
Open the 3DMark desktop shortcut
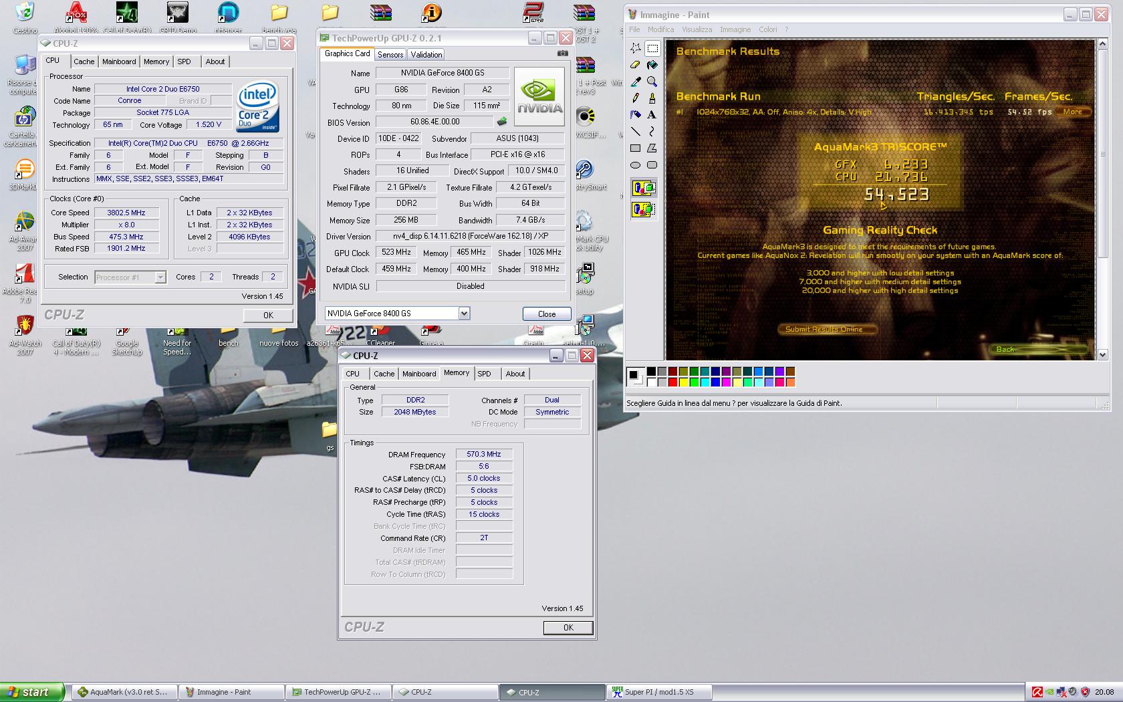pos(25,175)
